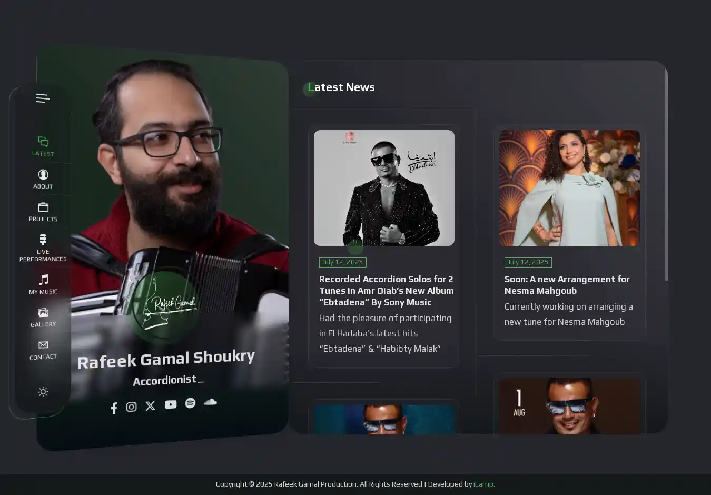711x495 pixels.
Task: Open the YouTube channel icon
Action: click(171, 404)
